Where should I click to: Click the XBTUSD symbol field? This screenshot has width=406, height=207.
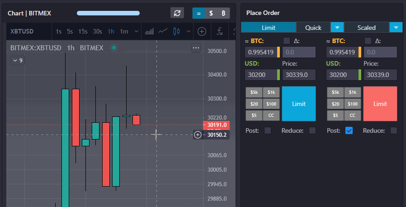tap(29, 31)
